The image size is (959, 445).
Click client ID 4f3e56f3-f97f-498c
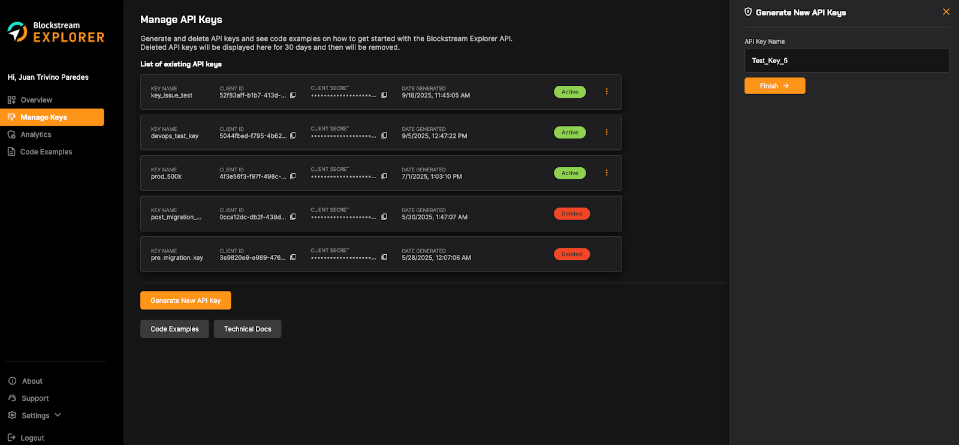(252, 176)
